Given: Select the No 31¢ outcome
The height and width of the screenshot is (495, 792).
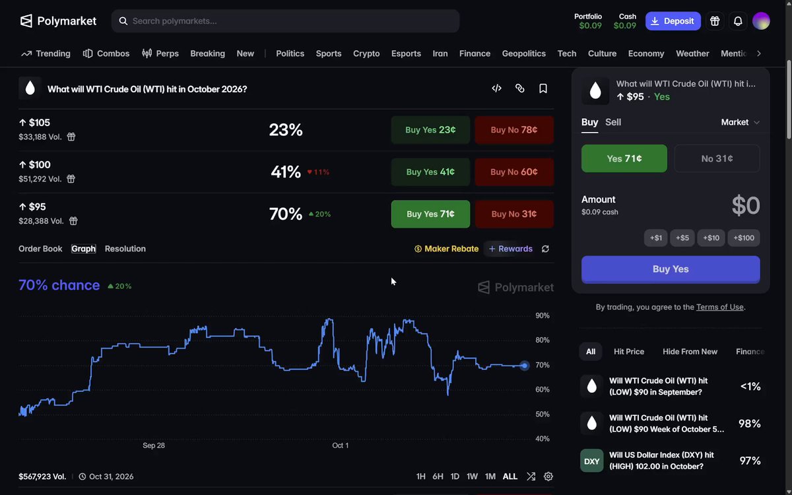Looking at the screenshot, I should click(717, 158).
